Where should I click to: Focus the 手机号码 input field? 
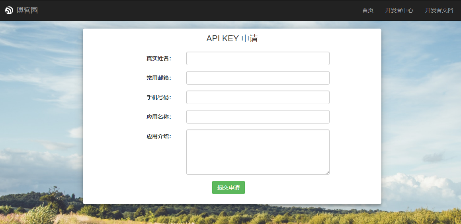[258, 97]
